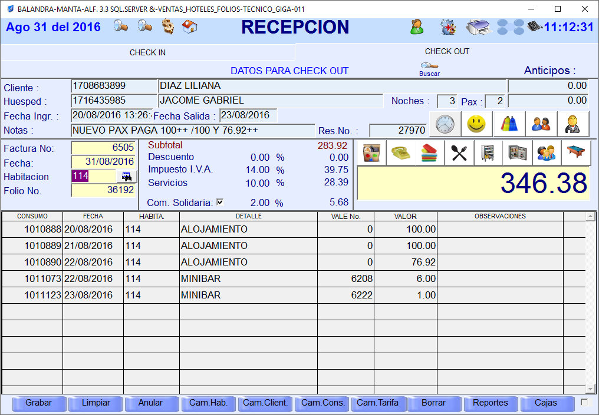Click the dollar sign icon

(168, 27)
